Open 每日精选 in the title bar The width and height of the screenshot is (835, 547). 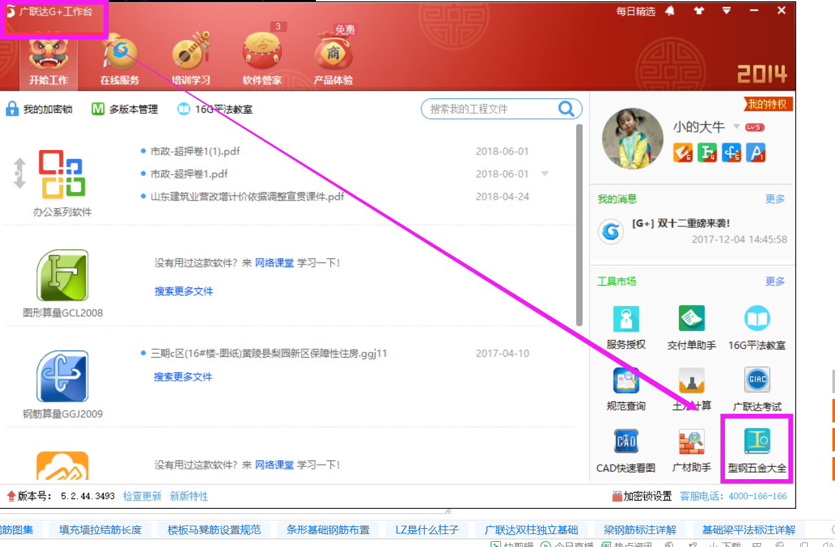636,11
